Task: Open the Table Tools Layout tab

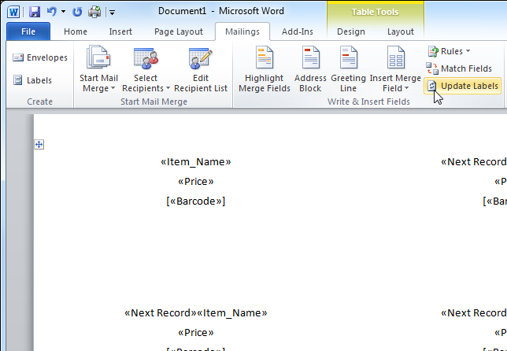Action: [x=400, y=31]
